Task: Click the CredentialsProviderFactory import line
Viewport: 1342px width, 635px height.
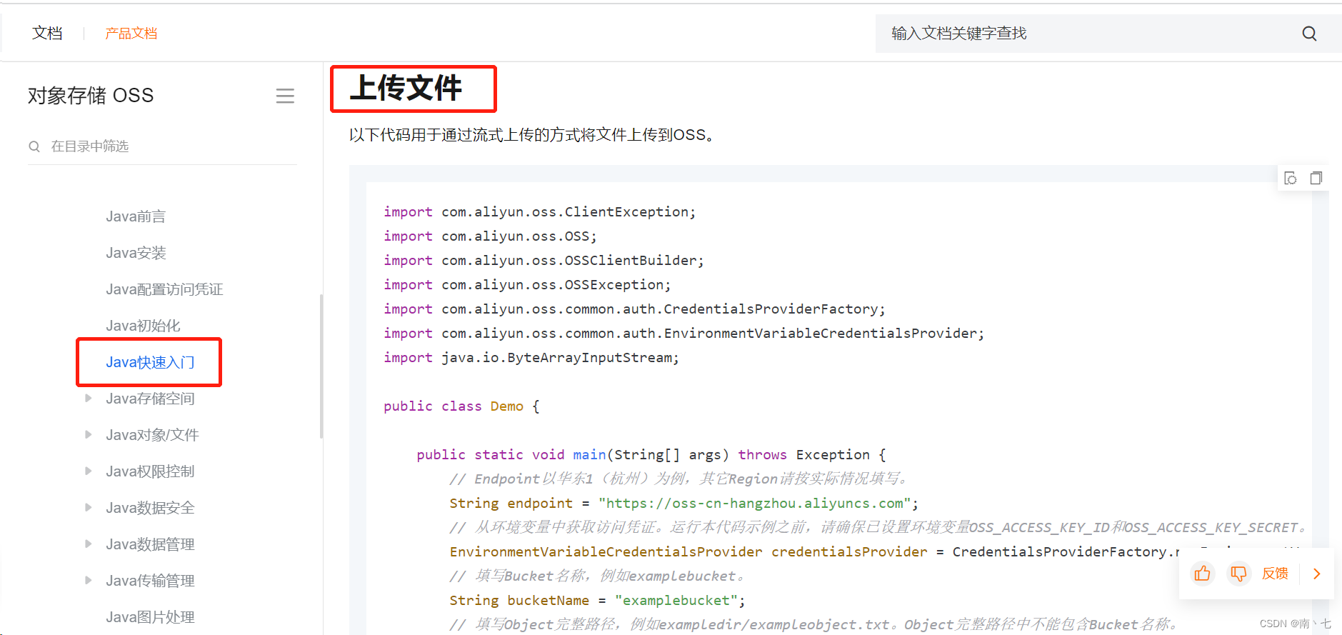Action: tap(634, 309)
